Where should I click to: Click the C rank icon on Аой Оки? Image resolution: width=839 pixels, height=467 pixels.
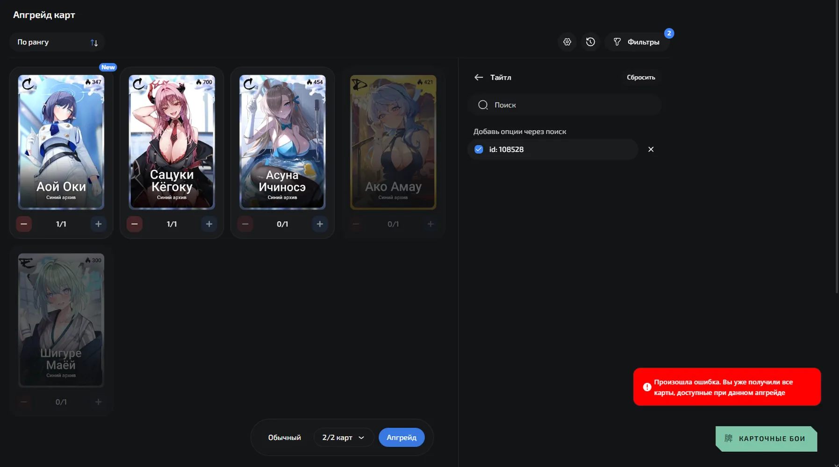(28, 84)
